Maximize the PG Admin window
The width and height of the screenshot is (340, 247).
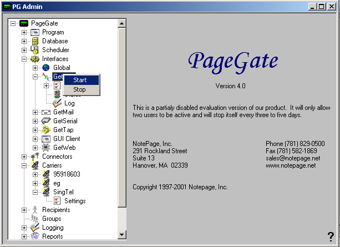pos(321,7)
